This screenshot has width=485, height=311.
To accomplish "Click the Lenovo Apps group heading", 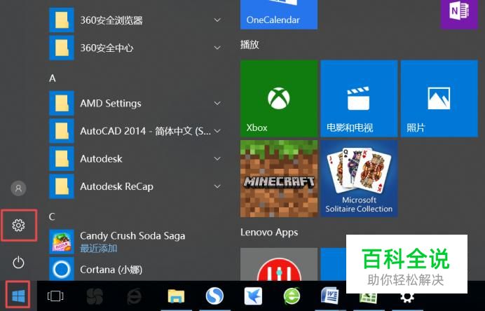I will (x=269, y=233).
